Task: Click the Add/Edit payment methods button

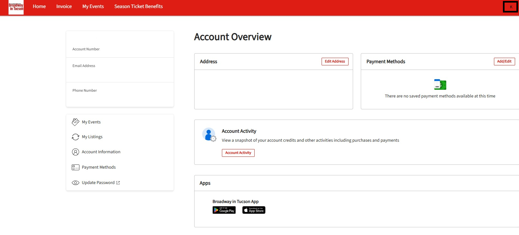Action: click(x=504, y=62)
